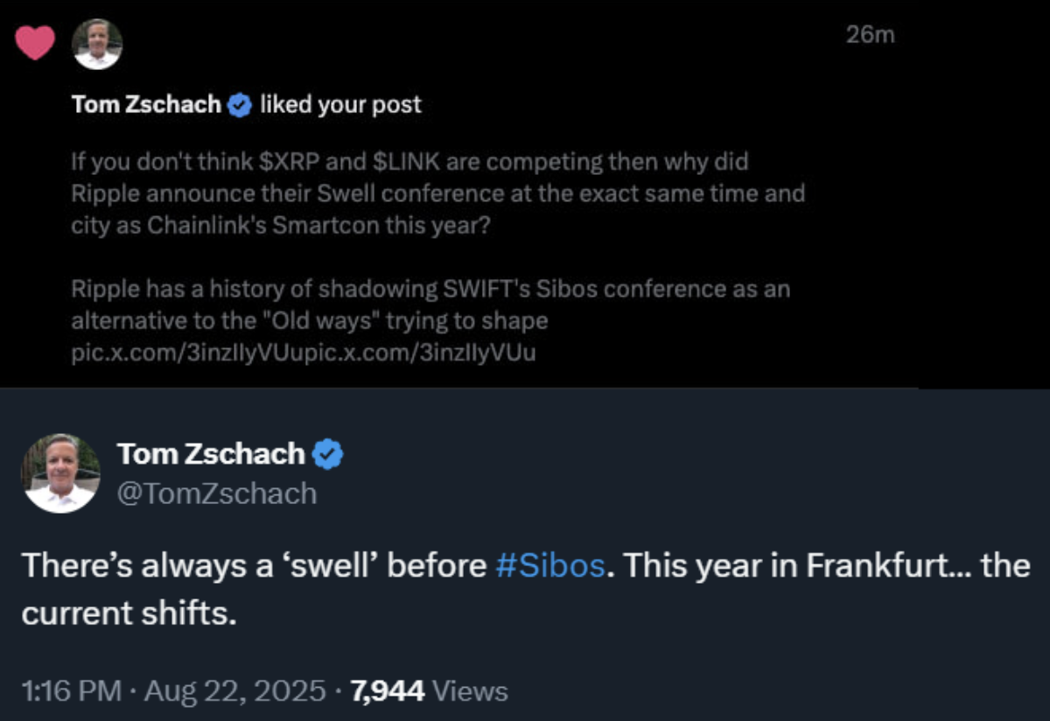The height and width of the screenshot is (721, 1050).
Task: Click the Swell conference sentence in the liked post
Action: point(437,192)
